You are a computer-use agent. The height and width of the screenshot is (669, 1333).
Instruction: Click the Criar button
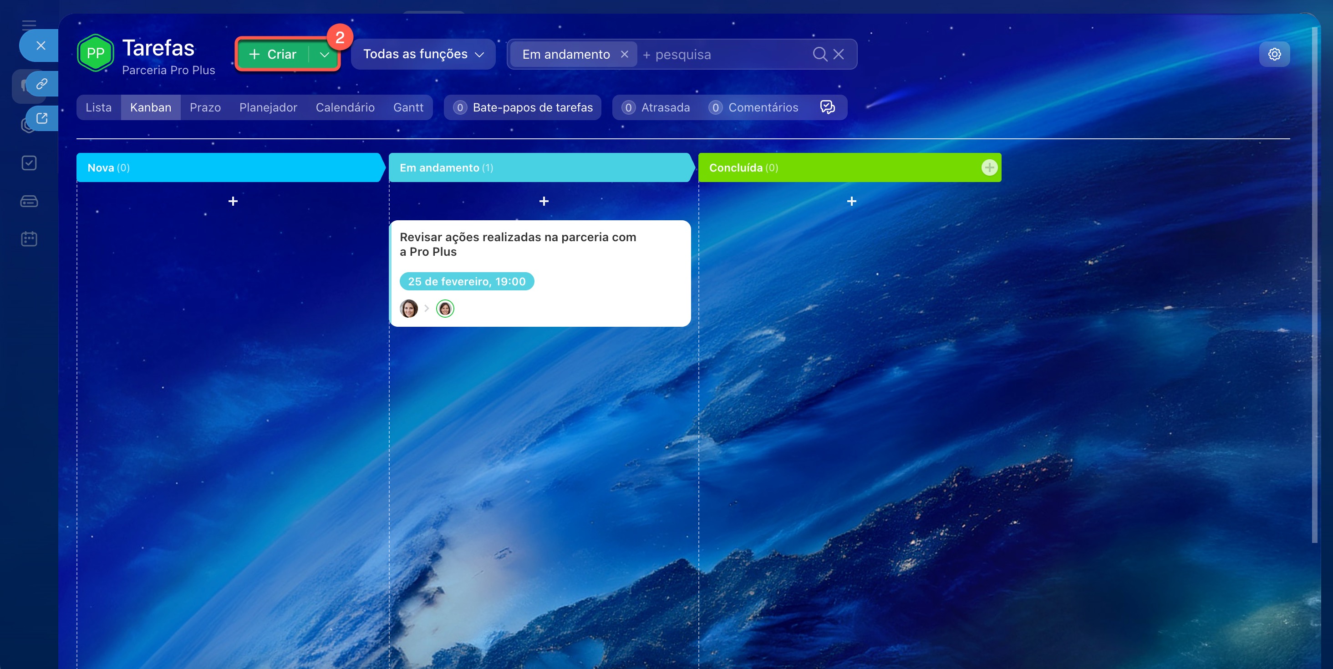[x=273, y=54]
